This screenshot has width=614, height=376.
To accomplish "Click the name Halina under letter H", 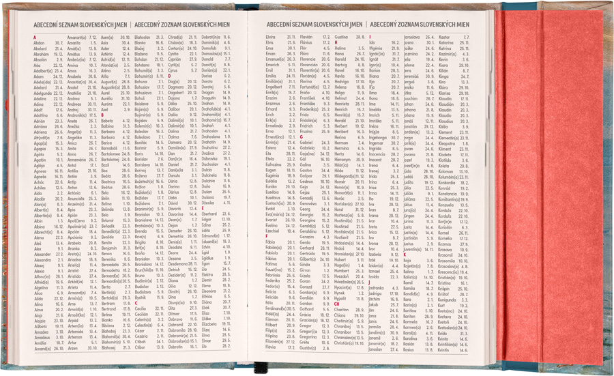I will tap(340, 48).
